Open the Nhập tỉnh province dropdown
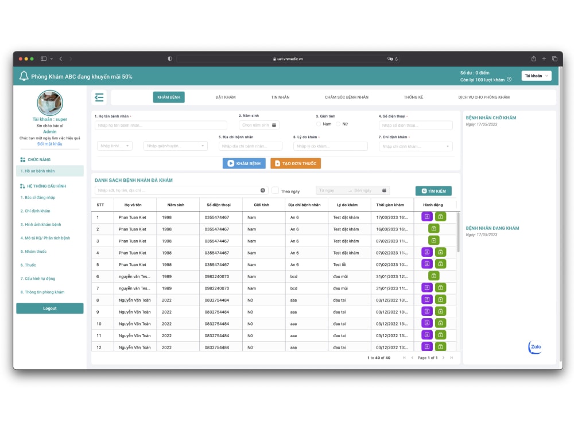 pos(114,146)
